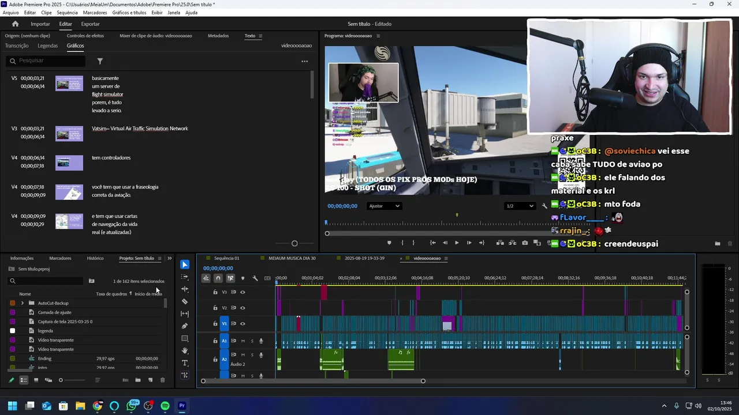Screen dimensions: 739x415
Task: Select the Track Select Forward tool
Action: tap(185, 277)
